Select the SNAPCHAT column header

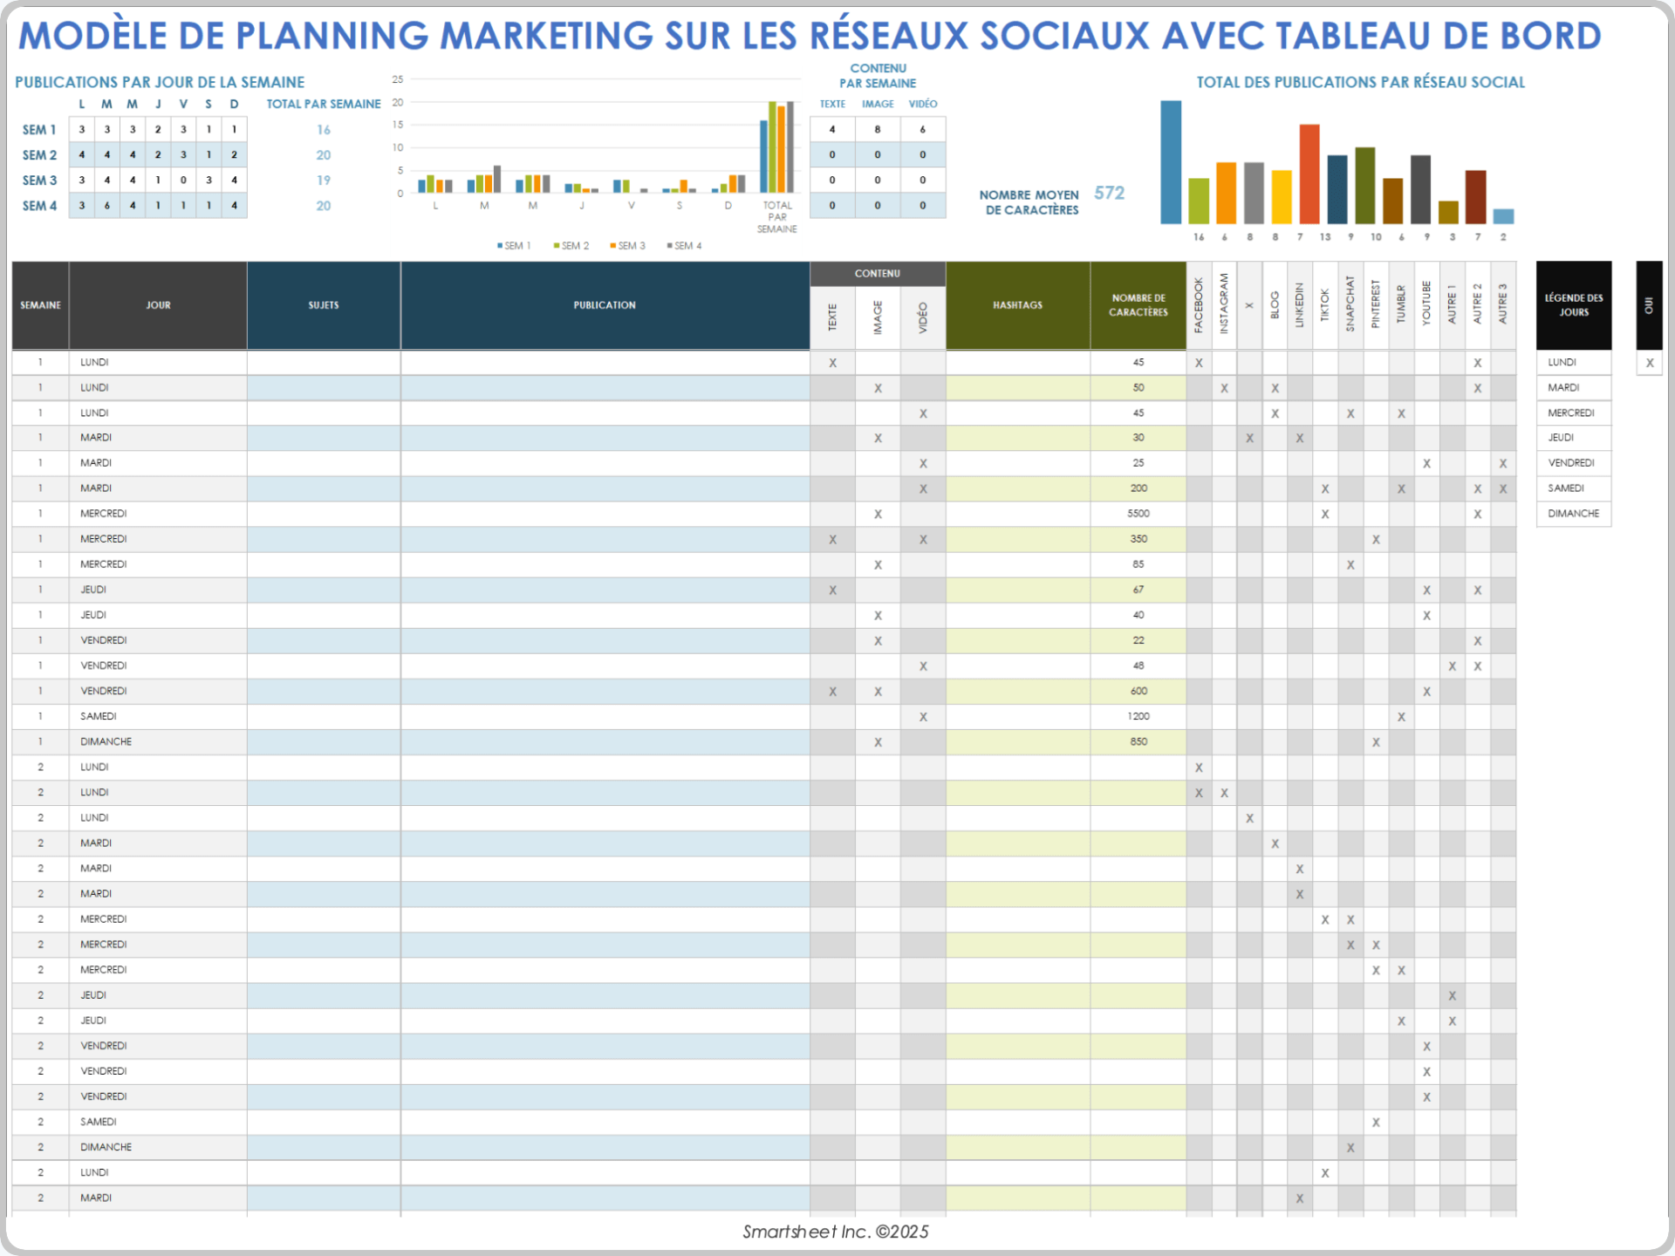coord(1350,305)
